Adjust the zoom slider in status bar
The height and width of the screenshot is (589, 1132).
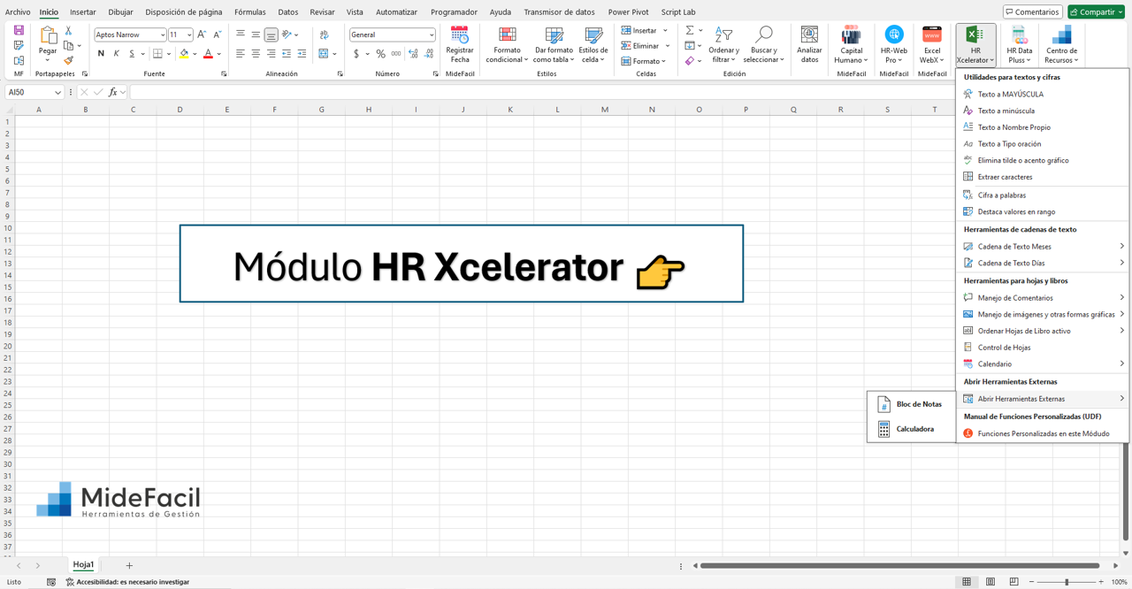pos(1067,582)
